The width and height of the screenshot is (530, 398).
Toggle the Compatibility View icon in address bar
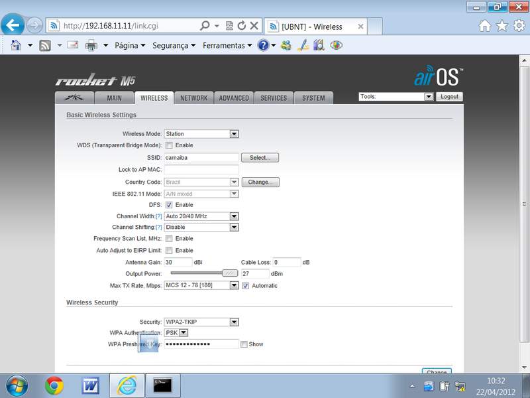click(229, 26)
